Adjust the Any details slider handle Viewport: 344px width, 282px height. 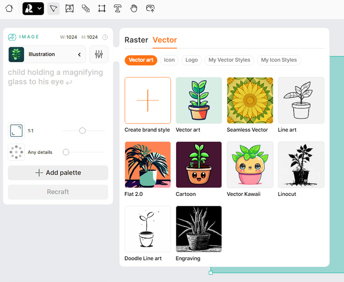66,152
